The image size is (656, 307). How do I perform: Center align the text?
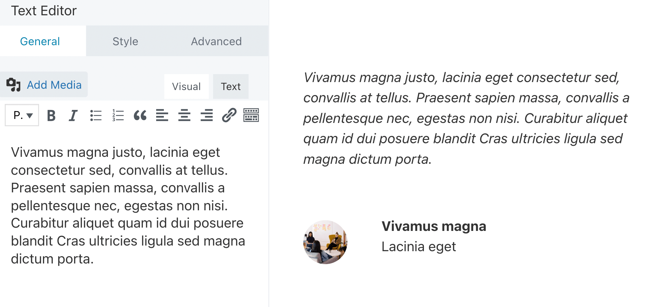coord(184,116)
